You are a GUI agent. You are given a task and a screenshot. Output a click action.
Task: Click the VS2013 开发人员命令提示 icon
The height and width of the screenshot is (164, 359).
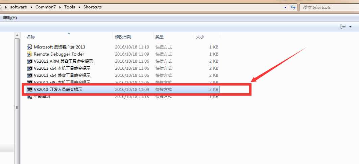[x=29, y=90]
